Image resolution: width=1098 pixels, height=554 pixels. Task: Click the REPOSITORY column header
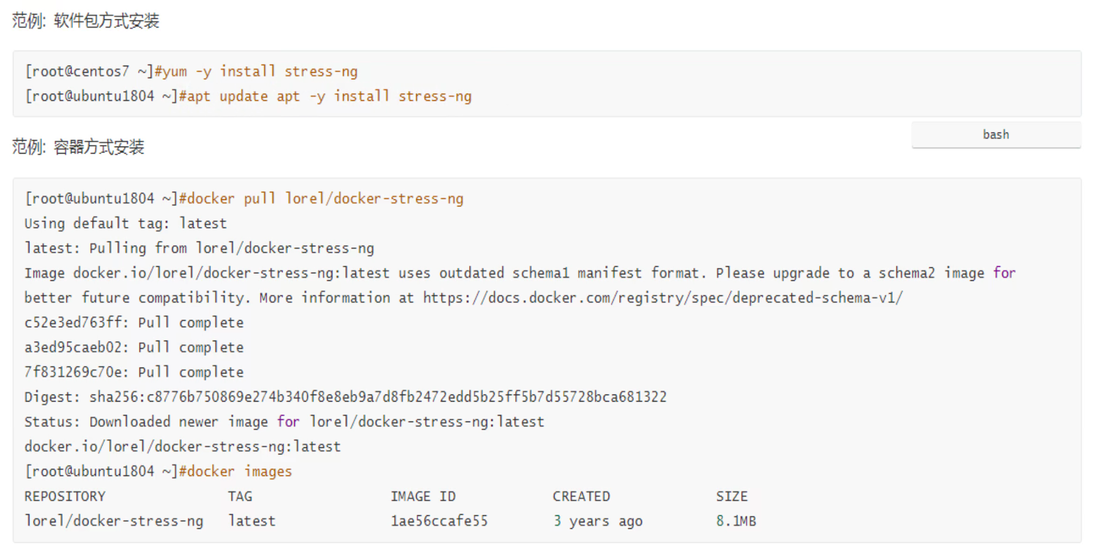click(65, 497)
